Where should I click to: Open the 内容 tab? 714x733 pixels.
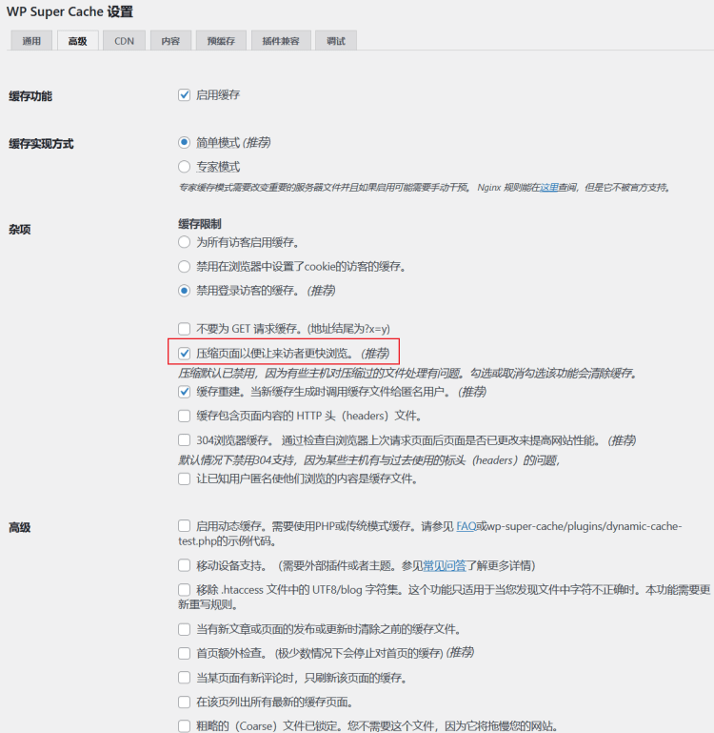click(x=170, y=41)
